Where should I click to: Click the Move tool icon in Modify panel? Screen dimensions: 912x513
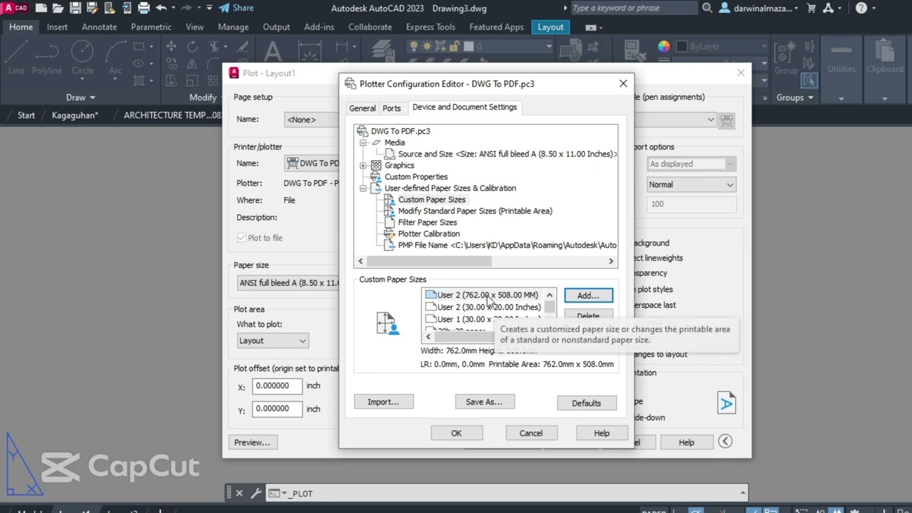tap(171, 46)
